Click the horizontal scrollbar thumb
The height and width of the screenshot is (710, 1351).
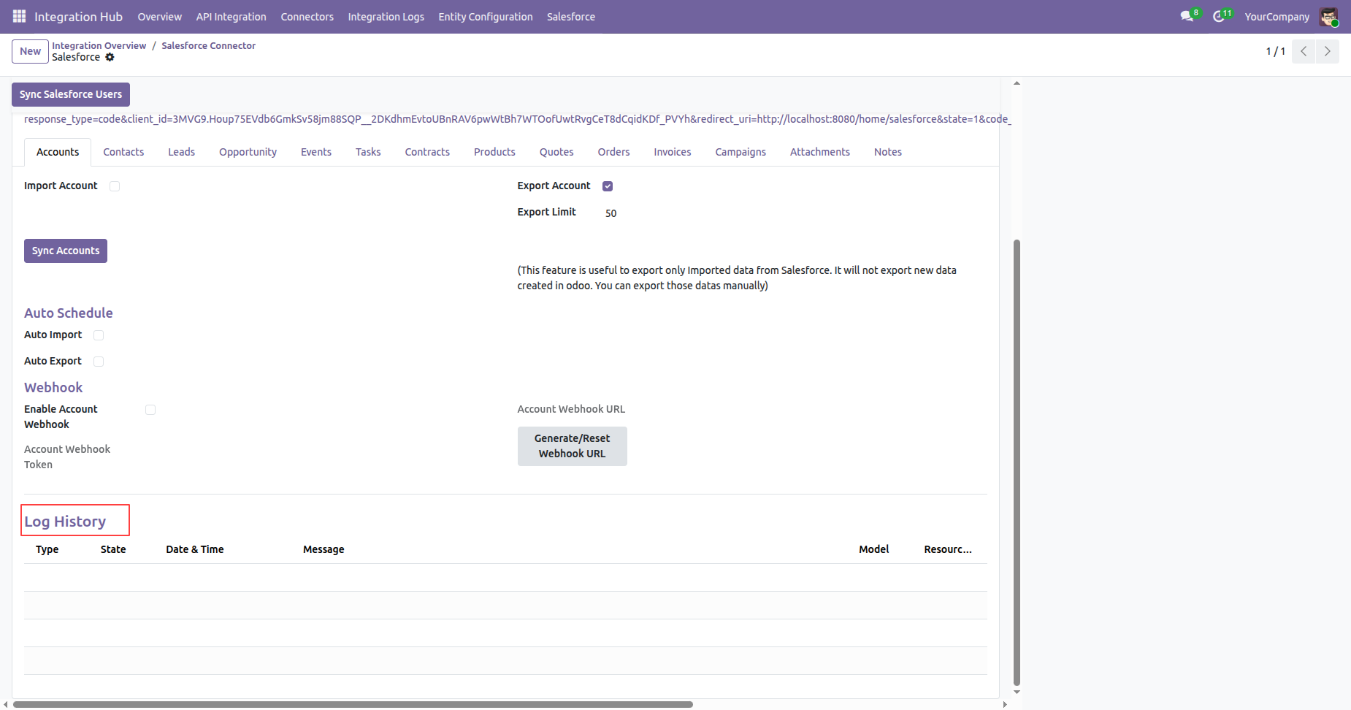coord(353,705)
